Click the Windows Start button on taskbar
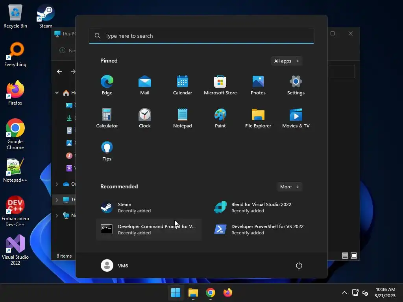 (x=176, y=293)
